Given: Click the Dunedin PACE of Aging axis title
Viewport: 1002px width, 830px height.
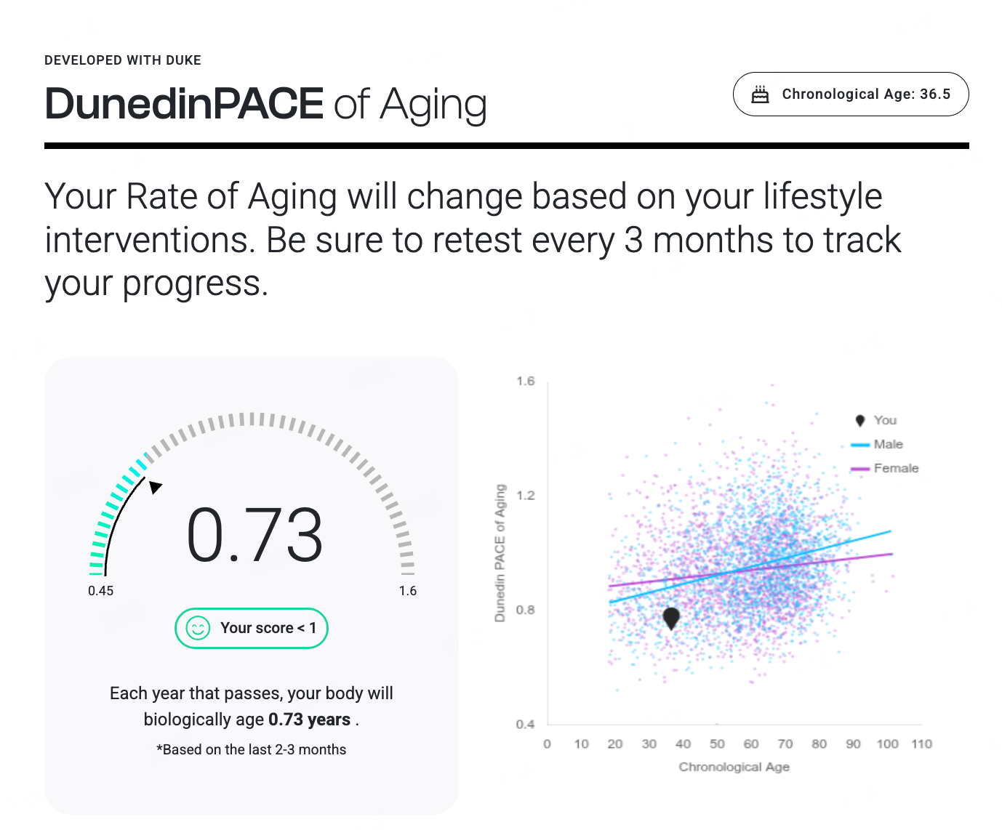Looking at the screenshot, I should pos(500,552).
